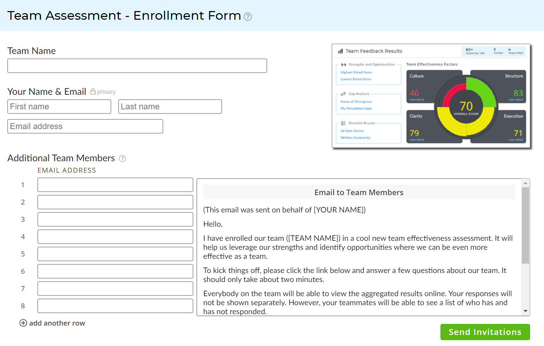The image size is (544, 346).
Task: Click the help icon next to Additional Team Members
Action: pos(122,158)
